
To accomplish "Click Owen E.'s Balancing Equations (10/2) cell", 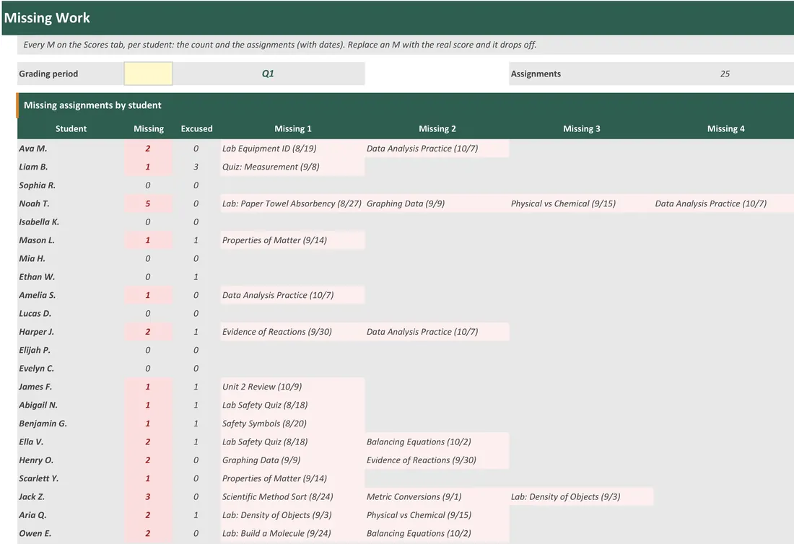I will pyautogui.click(x=437, y=533).
